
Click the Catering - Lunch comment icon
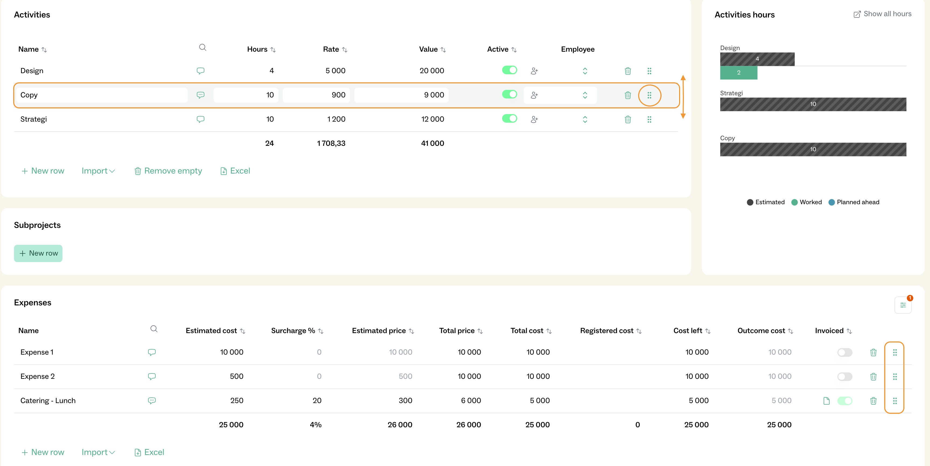152,401
